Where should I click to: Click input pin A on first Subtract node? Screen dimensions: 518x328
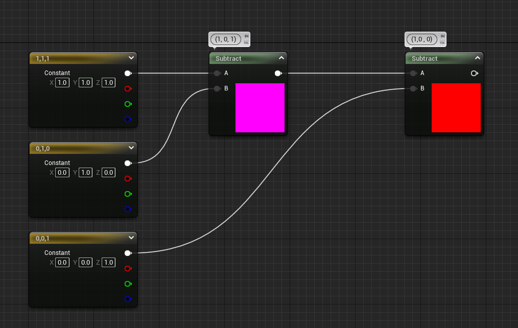coord(217,73)
